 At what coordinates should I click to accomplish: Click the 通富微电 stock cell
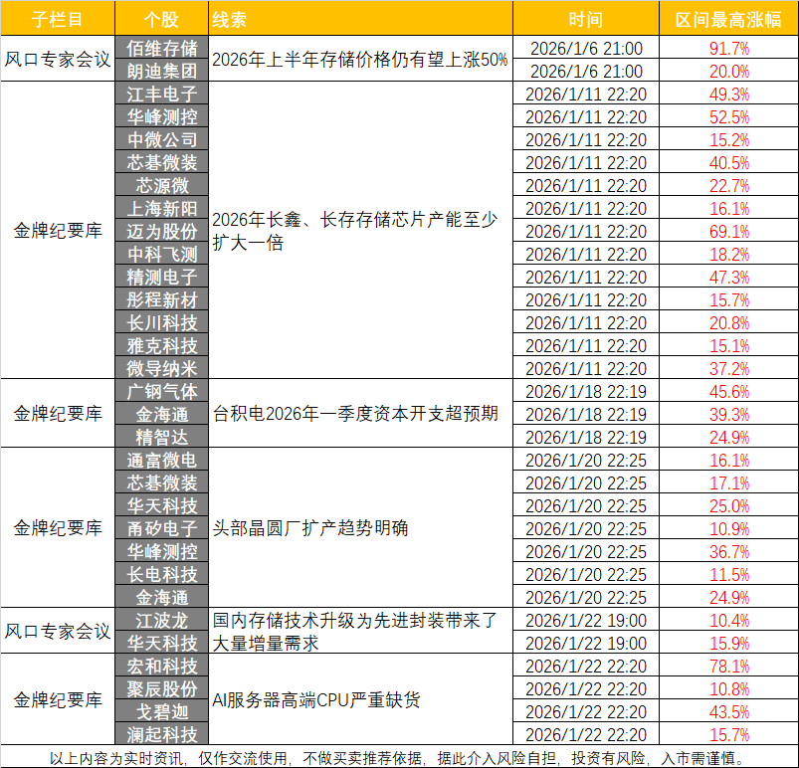pos(162,460)
